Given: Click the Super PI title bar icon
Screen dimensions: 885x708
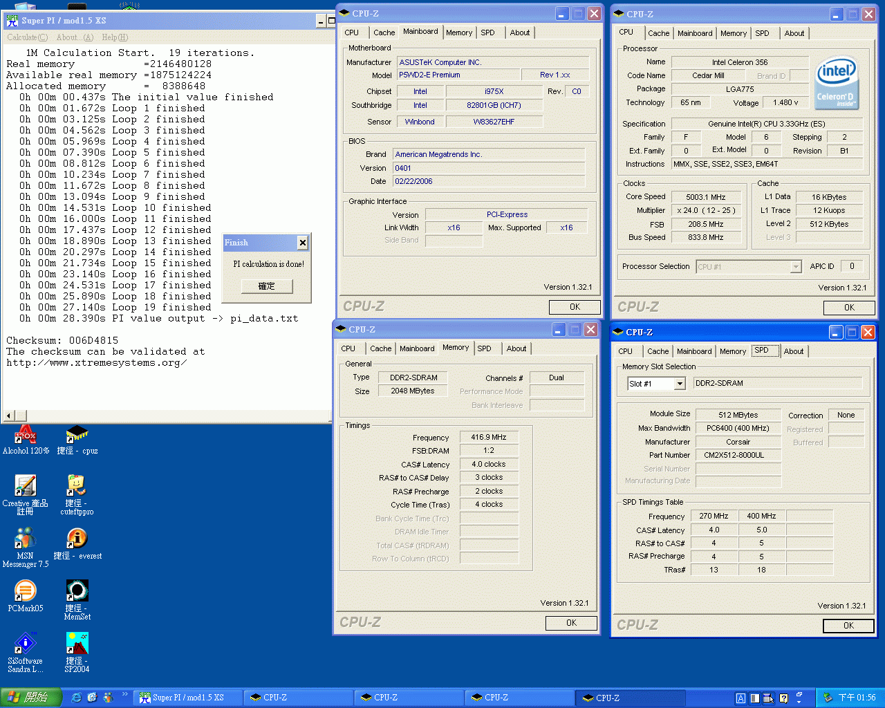Looking at the screenshot, I should (x=12, y=20).
